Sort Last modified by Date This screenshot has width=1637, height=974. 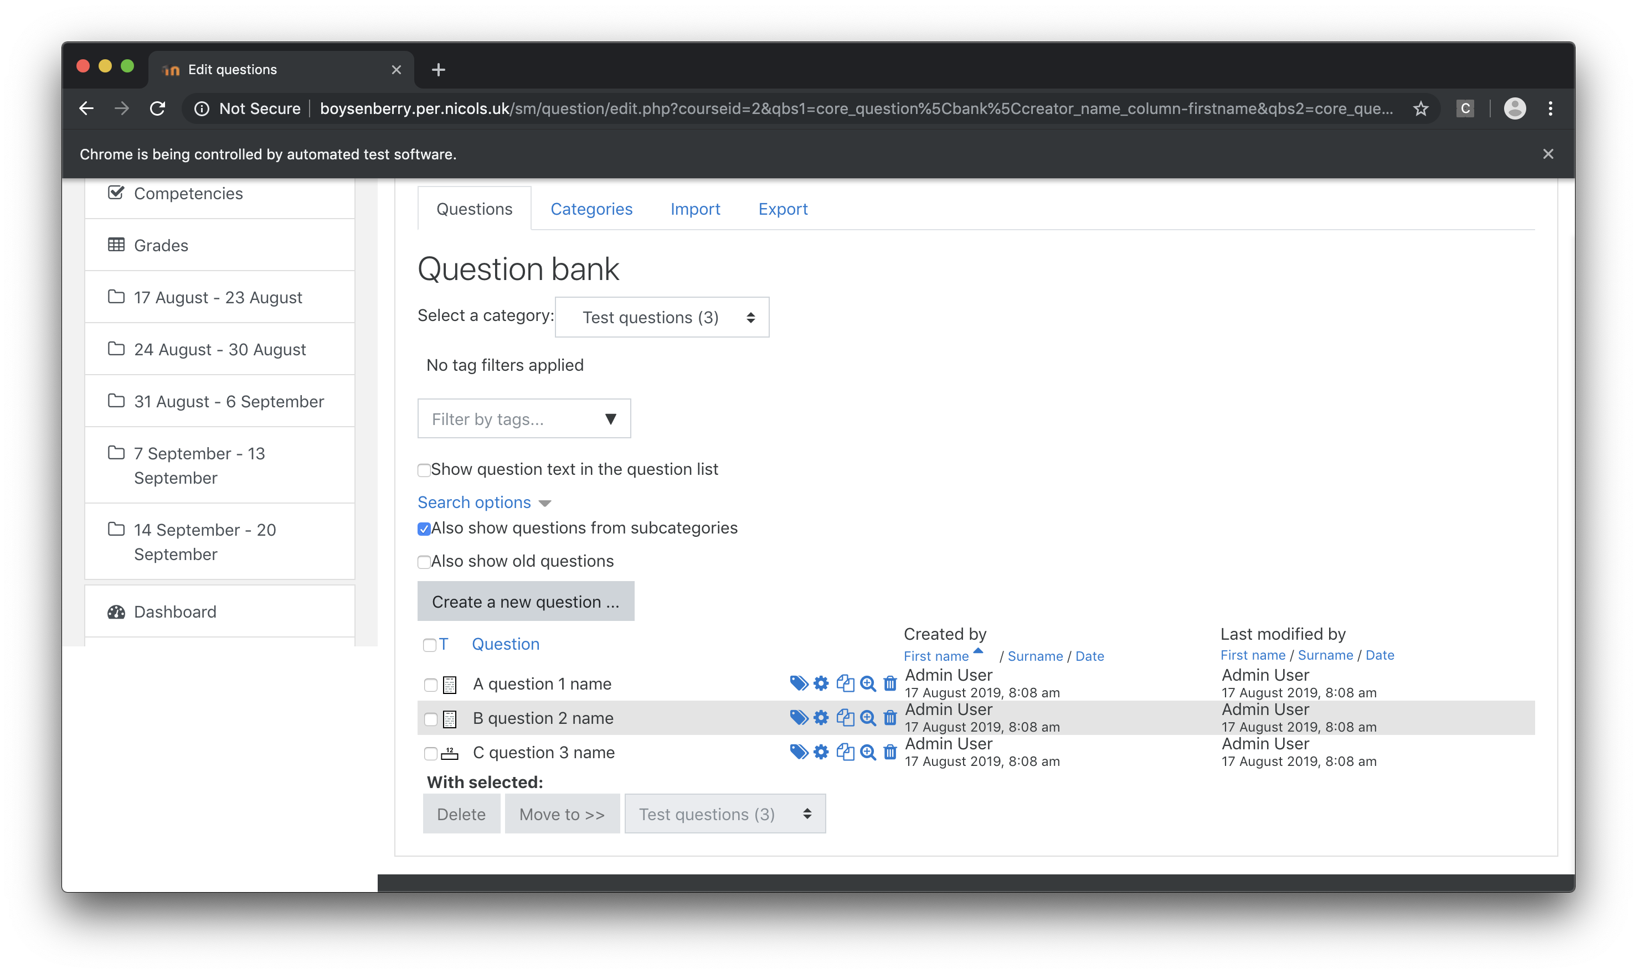(1379, 654)
